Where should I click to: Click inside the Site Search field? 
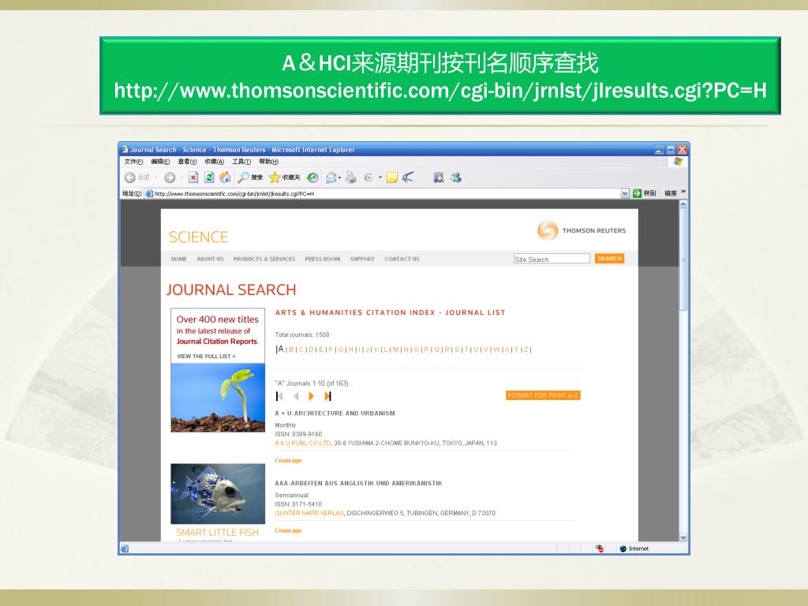point(552,259)
